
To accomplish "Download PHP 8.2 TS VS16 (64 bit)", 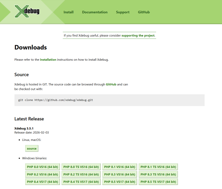I will 81,174.
